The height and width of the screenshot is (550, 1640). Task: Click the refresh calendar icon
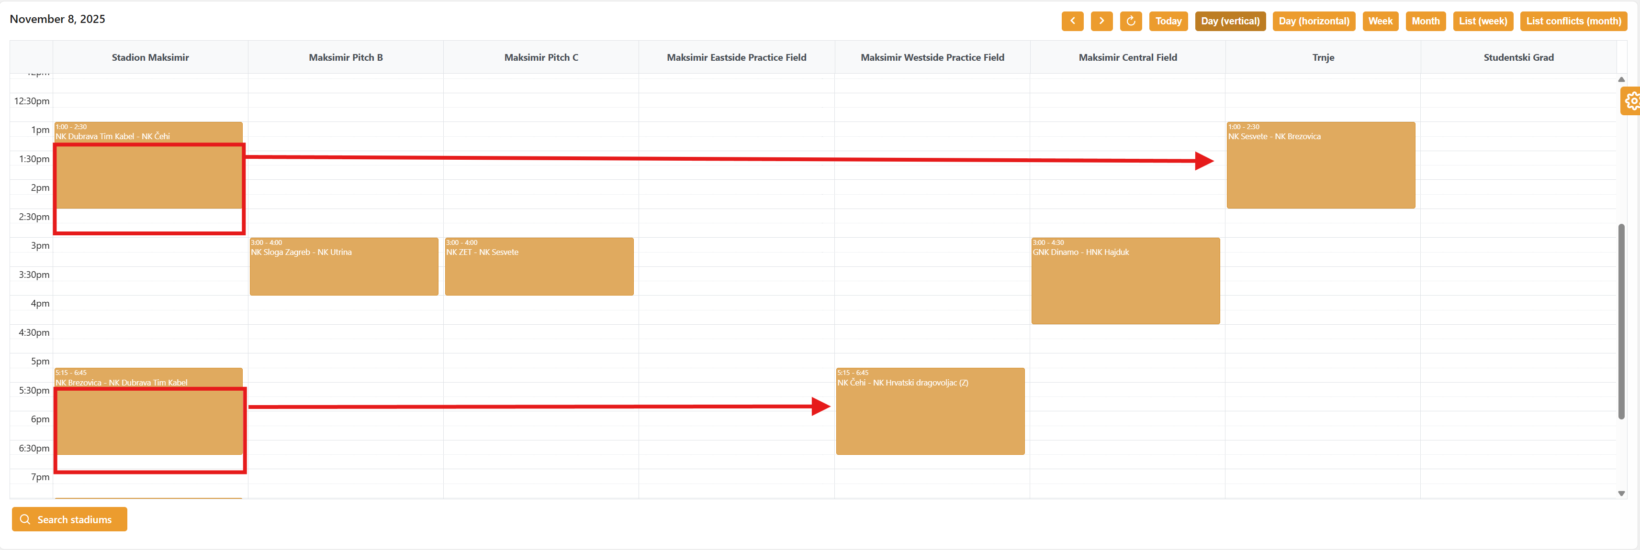tap(1131, 21)
